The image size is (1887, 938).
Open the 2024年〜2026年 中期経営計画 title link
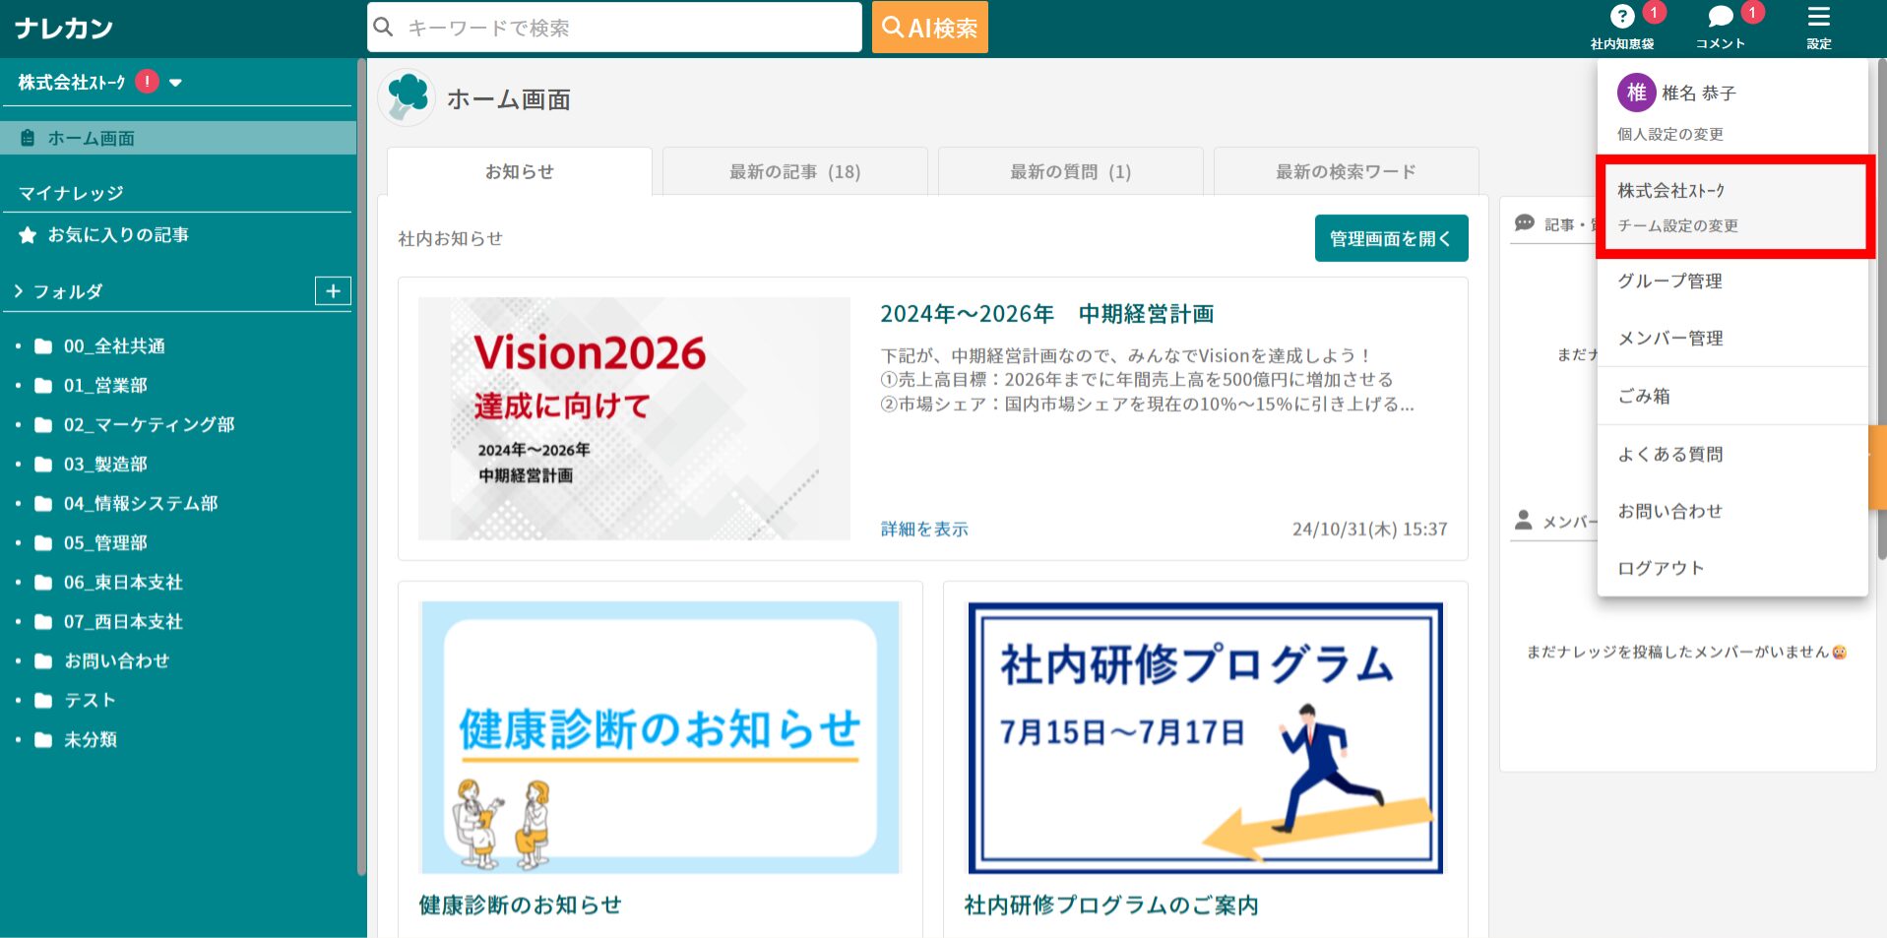(1046, 314)
